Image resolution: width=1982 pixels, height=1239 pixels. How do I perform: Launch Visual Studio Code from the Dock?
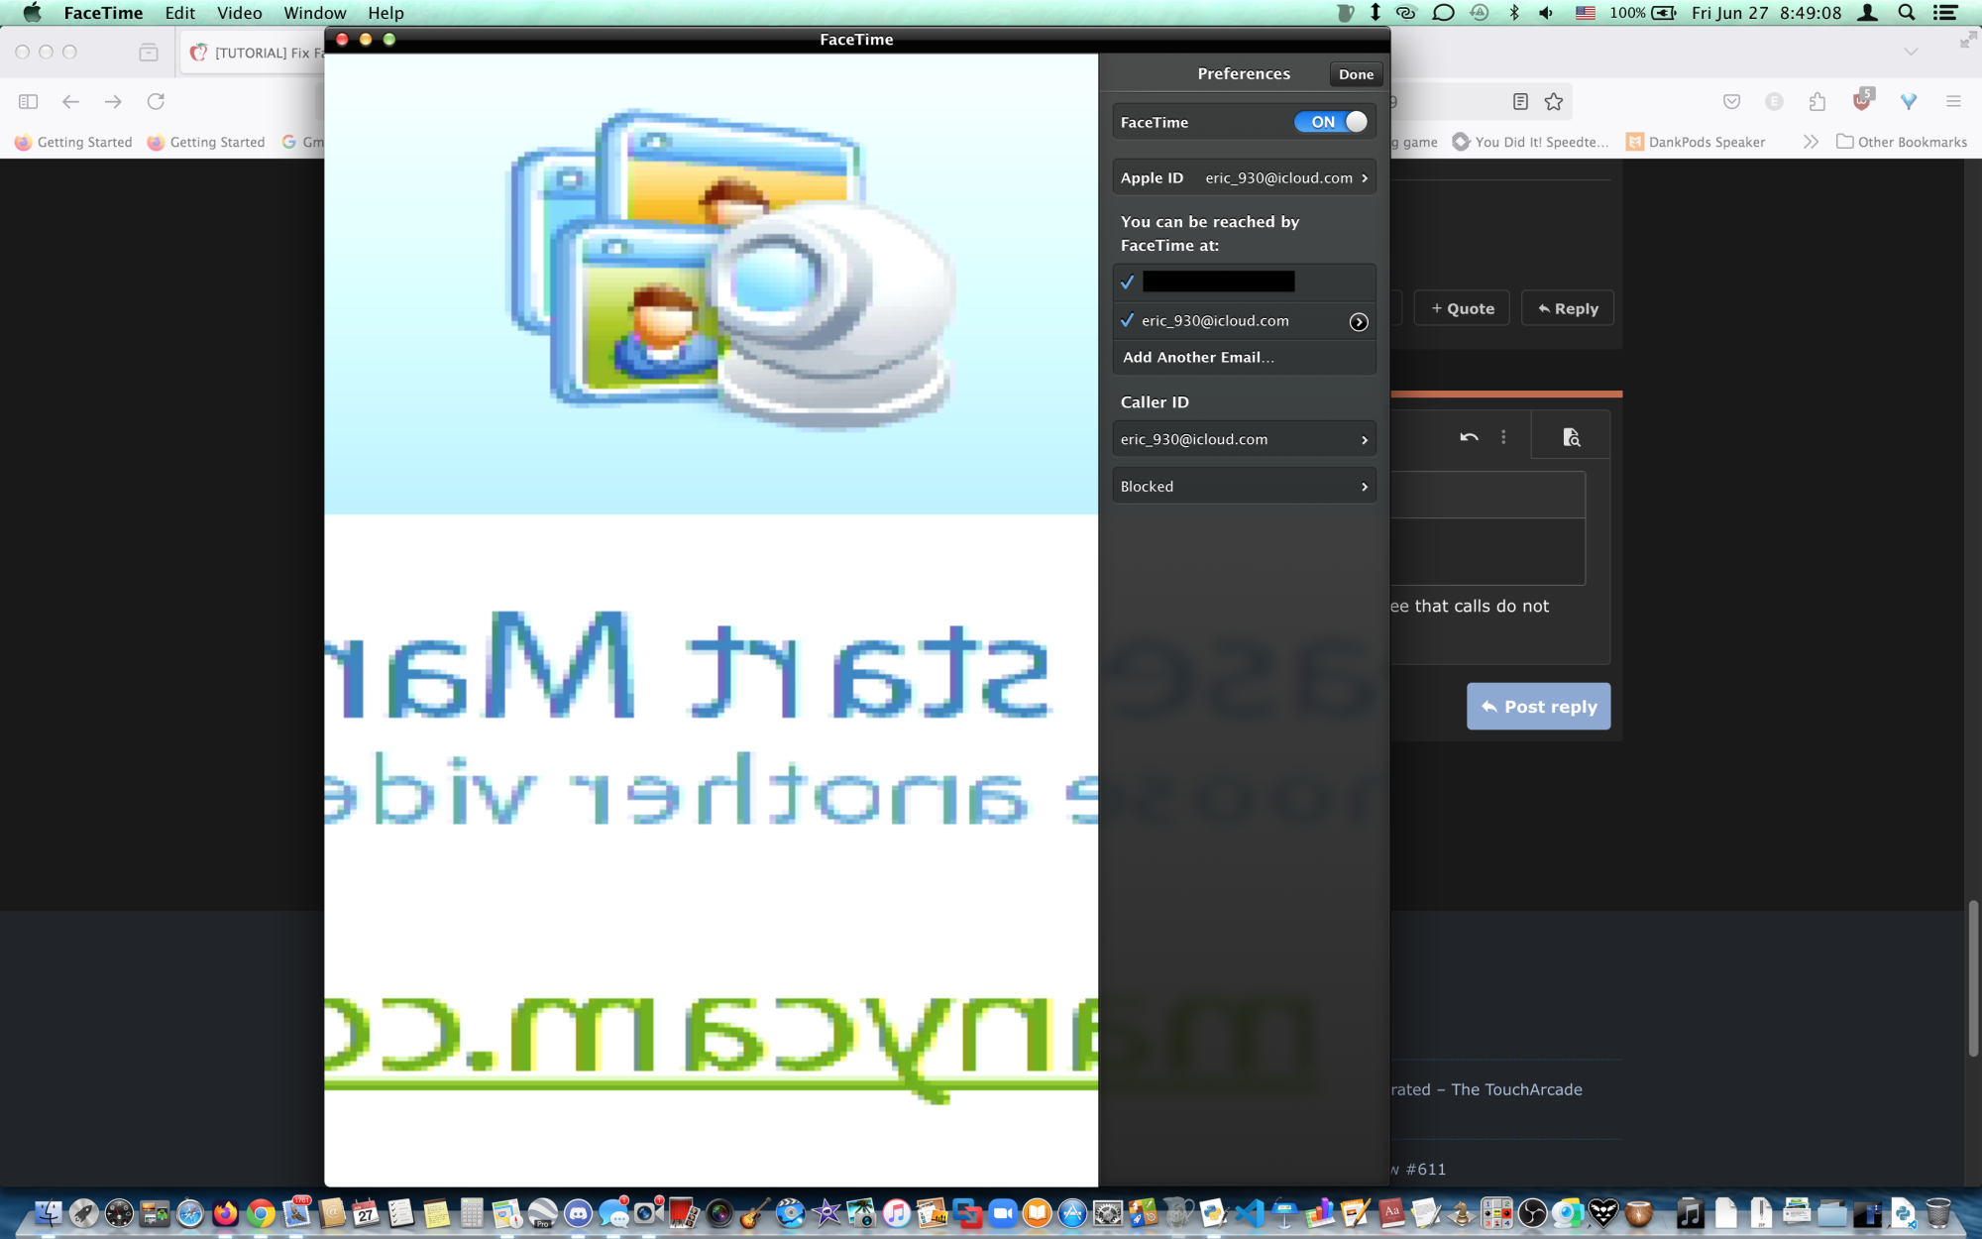[1249, 1214]
